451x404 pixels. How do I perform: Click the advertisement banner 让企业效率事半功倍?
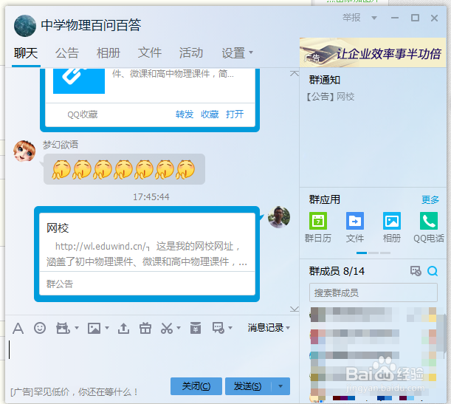(373, 52)
